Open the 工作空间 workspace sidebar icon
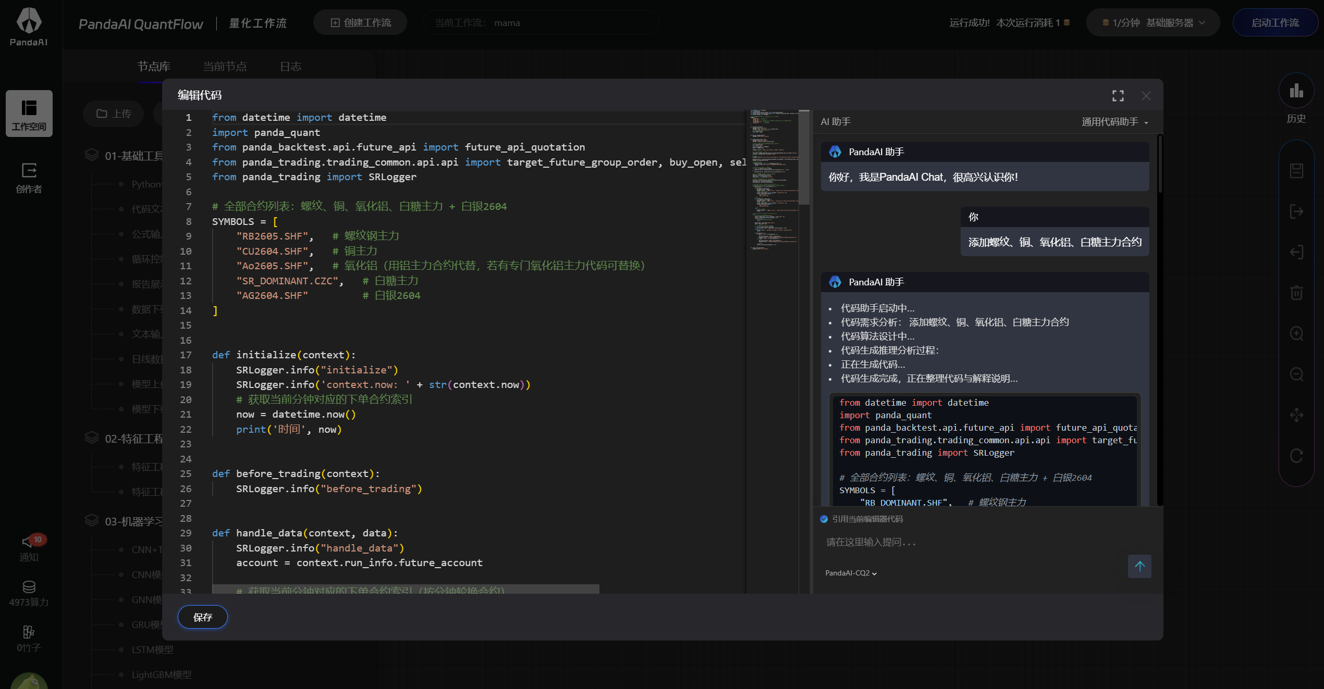Image resolution: width=1324 pixels, height=689 pixels. [29, 114]
